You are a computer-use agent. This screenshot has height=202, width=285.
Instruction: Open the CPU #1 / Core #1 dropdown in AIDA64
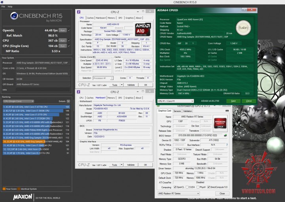[176, 101]
